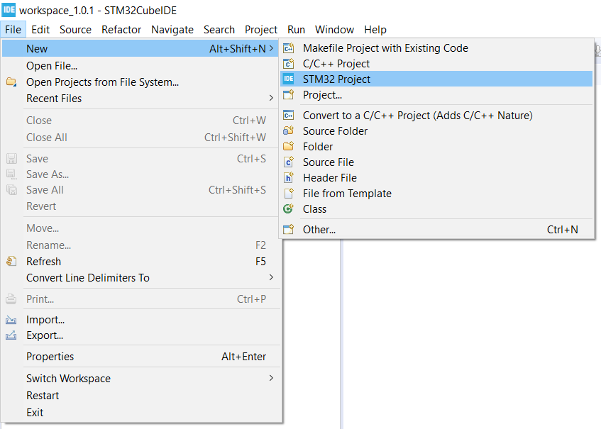Expand the Switch Workspace submenu arrow
The height and width of the screenshot is (429, 601).
(x=271, y=378)
